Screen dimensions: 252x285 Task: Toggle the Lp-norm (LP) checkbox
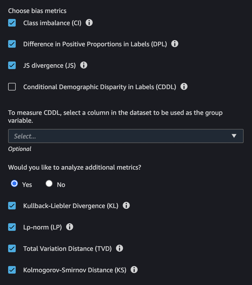pyautogui.click(x=12, y=227)
